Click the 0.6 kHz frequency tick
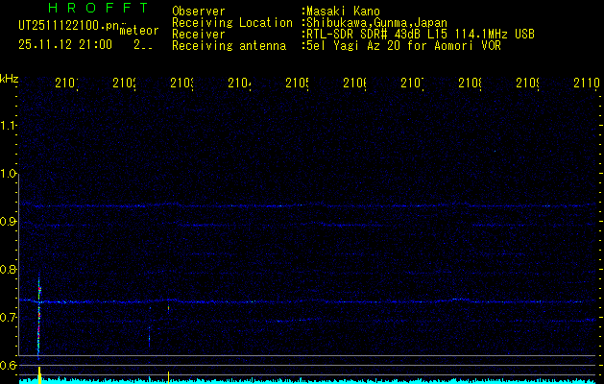Image resolution: width=604 pixels, height=384 pixels. 9,365
